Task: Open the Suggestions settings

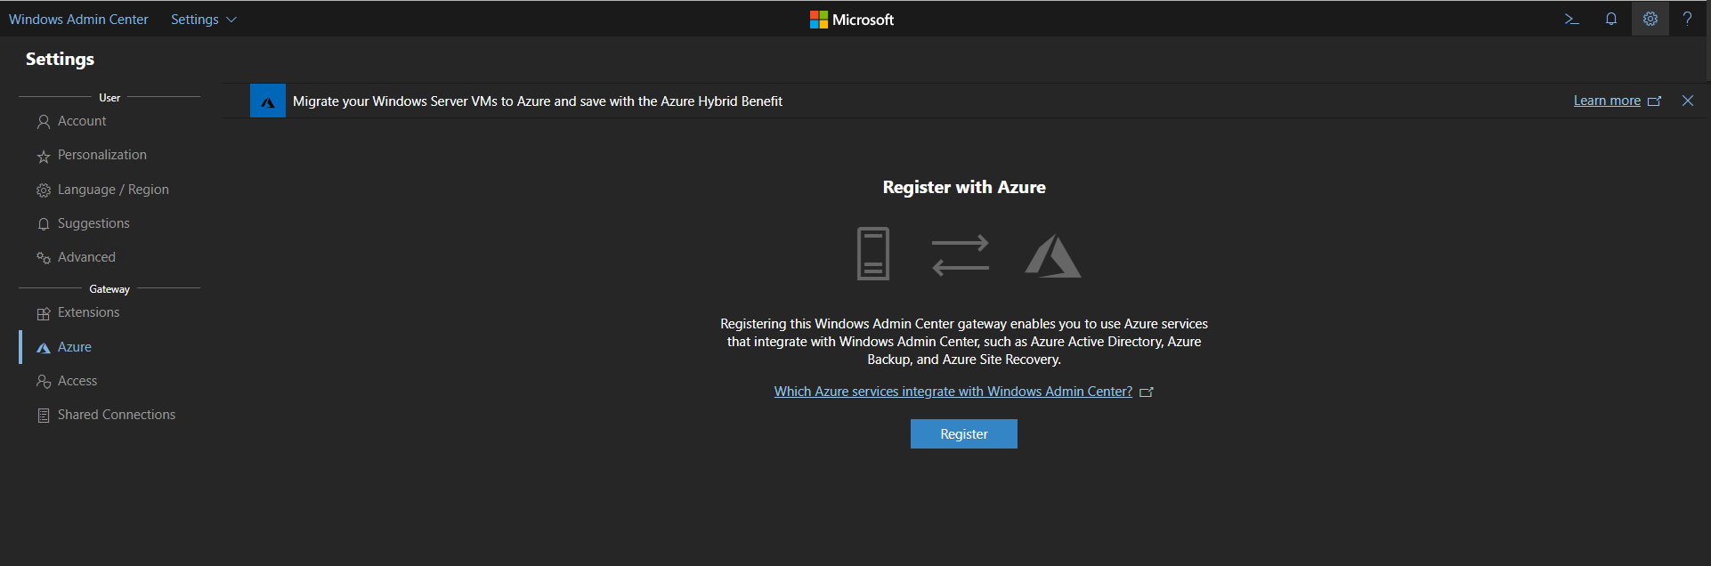Action: 93,223
